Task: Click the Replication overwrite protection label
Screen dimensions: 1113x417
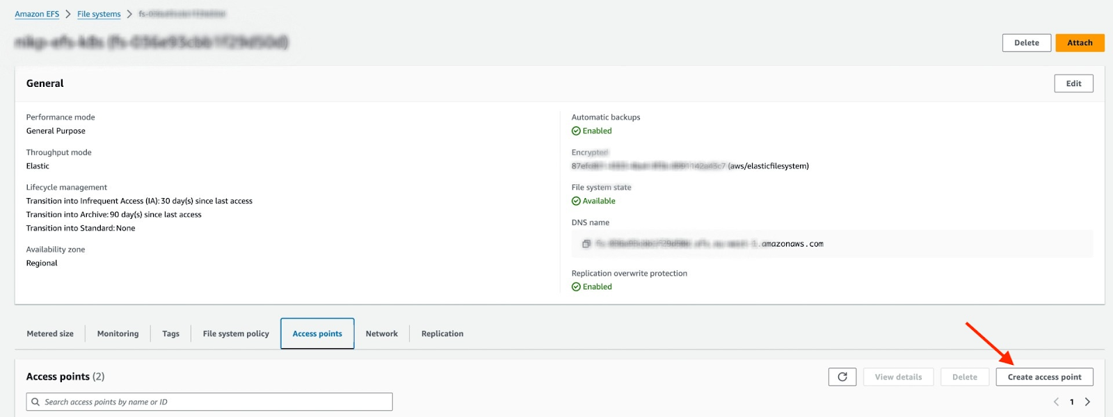Action: click(630, 273)
